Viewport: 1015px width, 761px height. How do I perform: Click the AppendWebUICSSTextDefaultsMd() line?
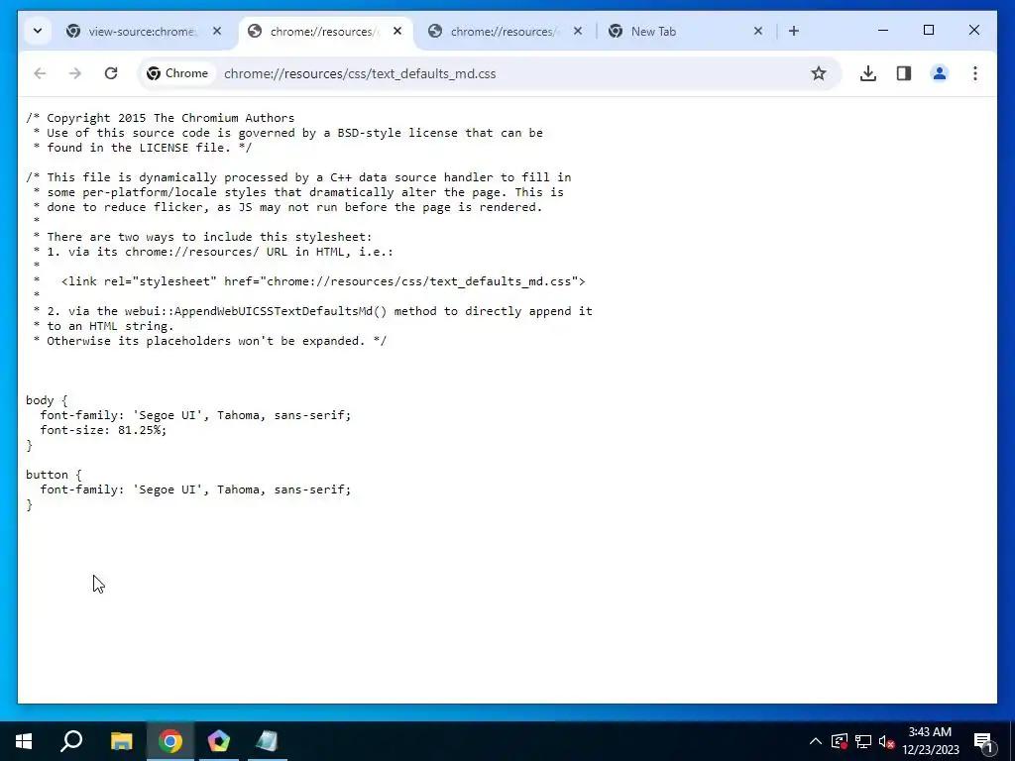tap(313, 311)
